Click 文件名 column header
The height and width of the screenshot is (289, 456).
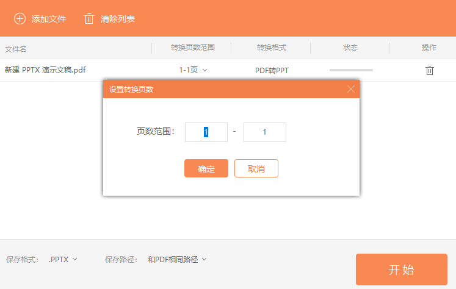[x=16, y=49]
